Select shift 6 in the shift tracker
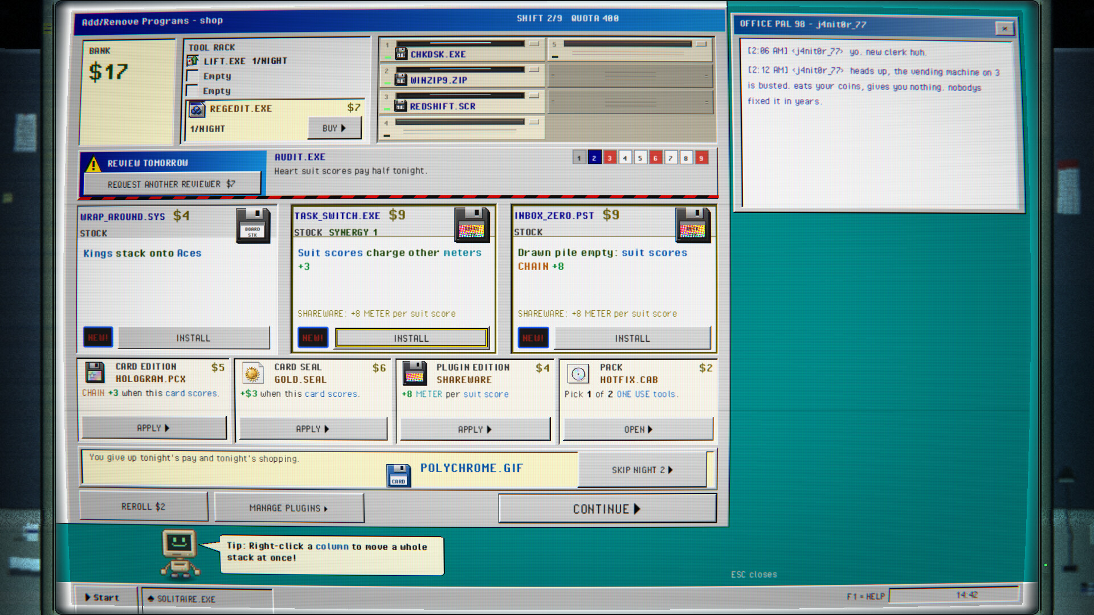 (656, 158)
